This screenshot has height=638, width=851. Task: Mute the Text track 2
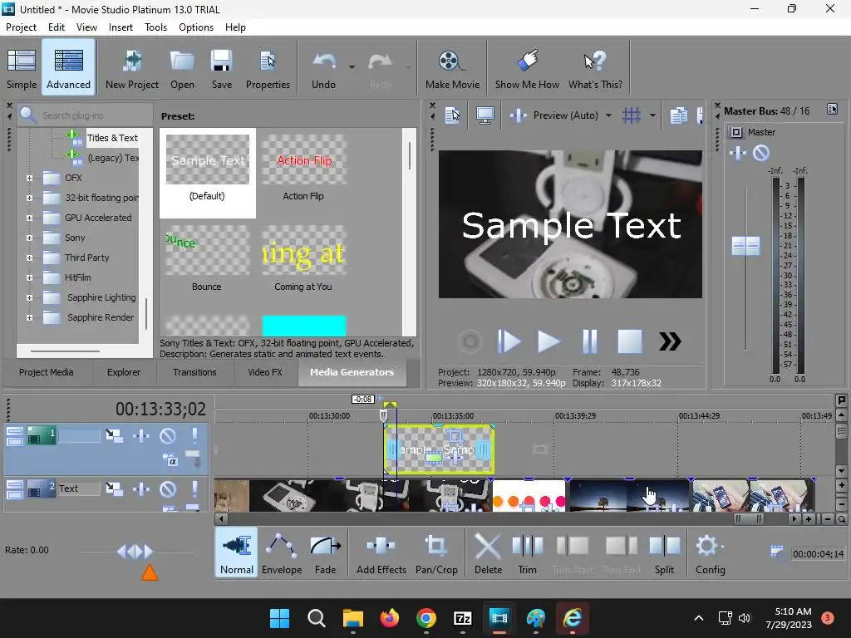pyautogui.click(x=168, y=489)
